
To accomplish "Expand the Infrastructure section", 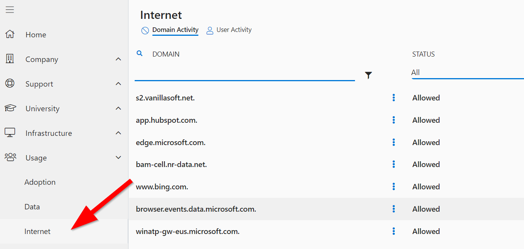I will coord(118,133).
